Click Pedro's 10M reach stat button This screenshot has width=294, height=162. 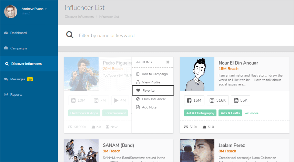(x=78, y=101)
